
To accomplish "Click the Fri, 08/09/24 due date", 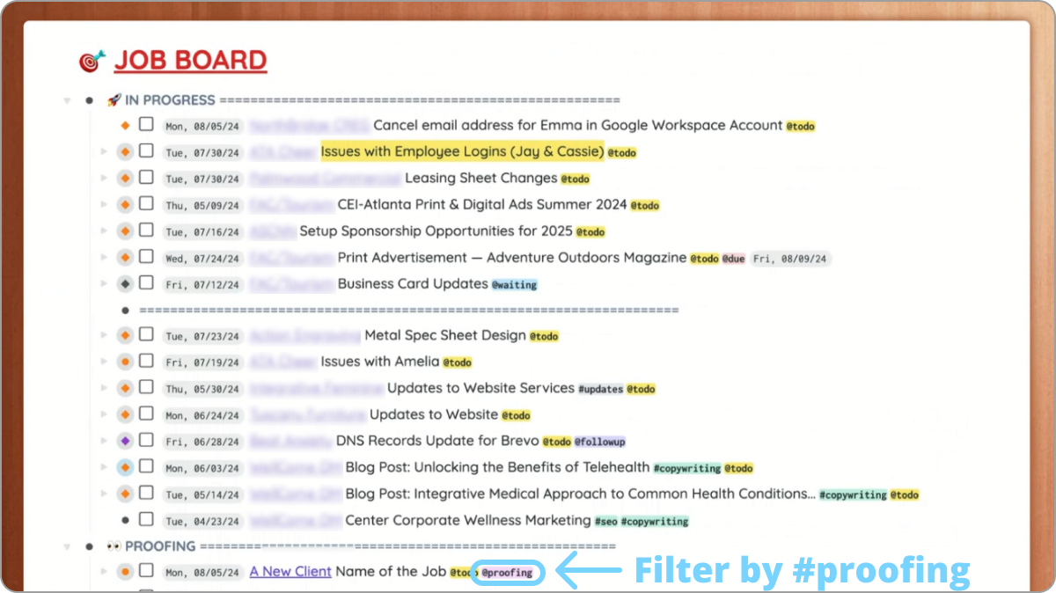I will 789,259.
